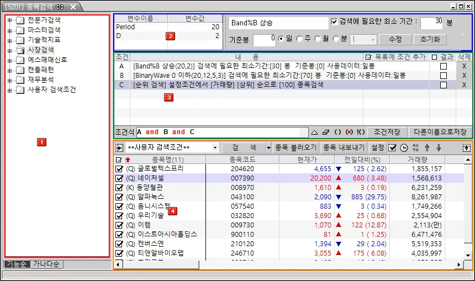475x281 pixels.
Task: Click the results vertical scrollbar down arrow
Action: (x=468, y=256)
